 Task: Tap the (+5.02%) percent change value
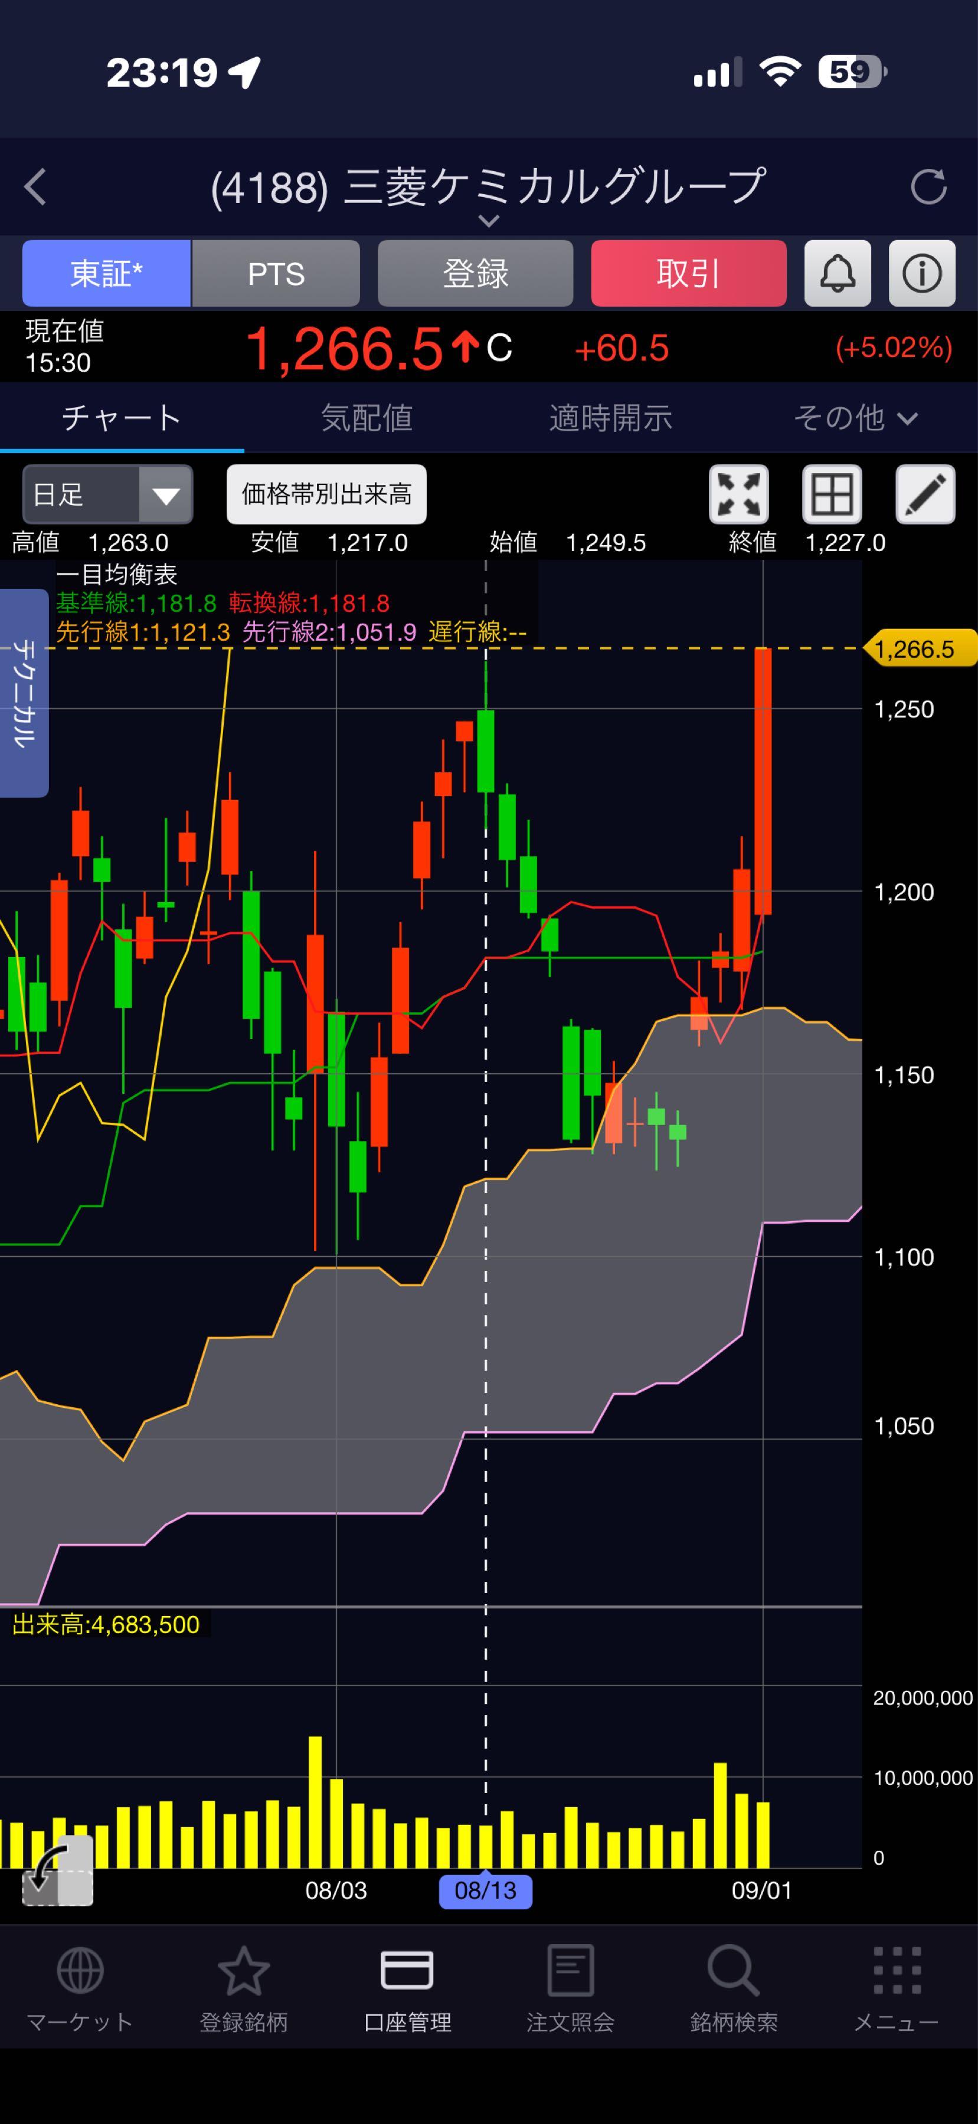point(894,348)
